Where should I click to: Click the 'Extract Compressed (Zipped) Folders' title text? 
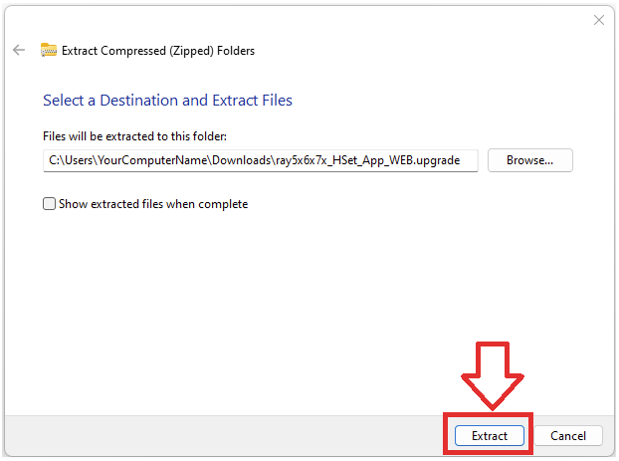click(x=158, y=50)
